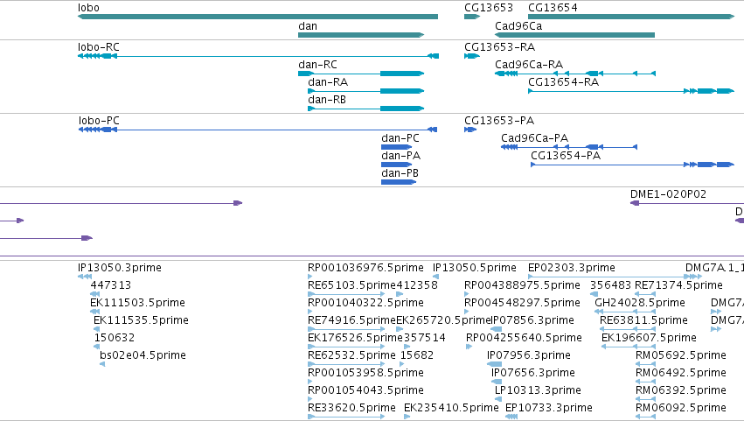Open the RM05692.5prime EST label
The image size is (744, 421).
tap(681, 356)
